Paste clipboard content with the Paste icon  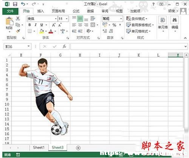point(9,21)
